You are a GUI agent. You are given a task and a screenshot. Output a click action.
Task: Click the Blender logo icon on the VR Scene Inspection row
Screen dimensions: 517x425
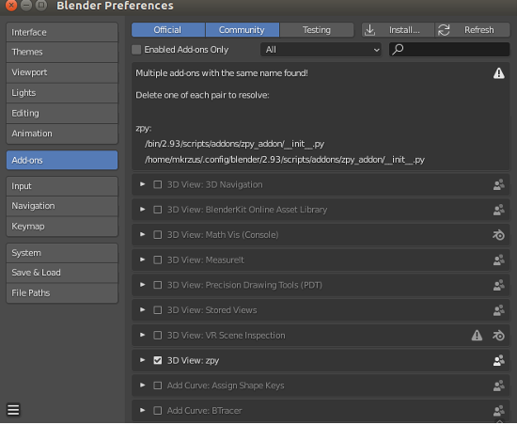pyautogui.click(x=498, y=336)
